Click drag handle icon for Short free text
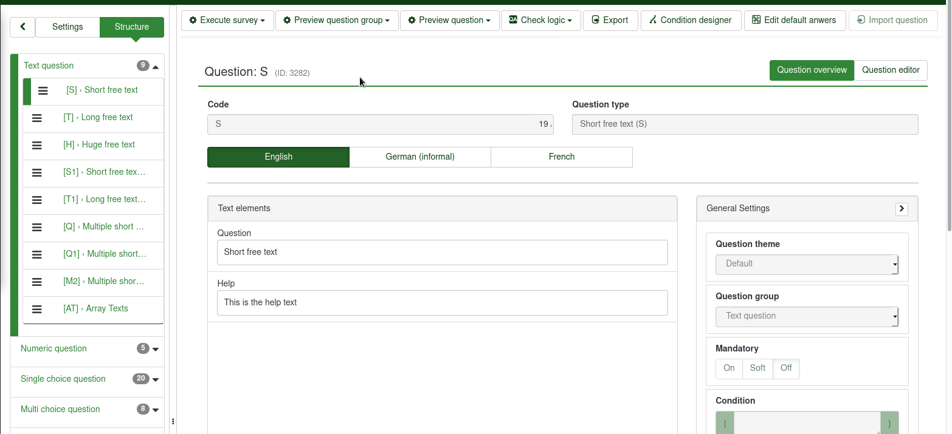Image resolution: width=952 pixels, height=434 pixels. click(x=43, y=90)
